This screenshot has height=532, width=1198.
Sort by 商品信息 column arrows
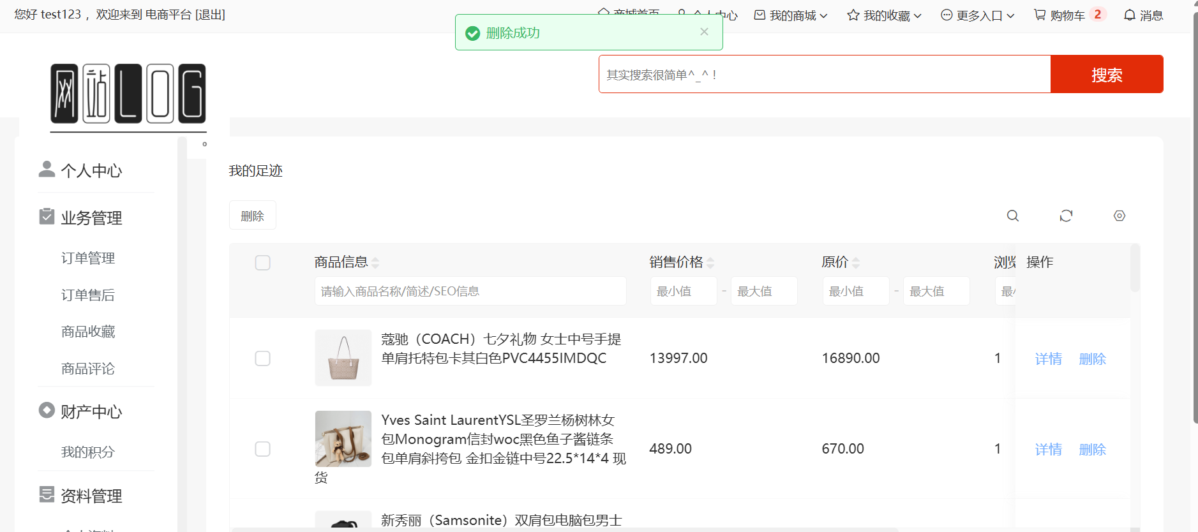tap(375, 263)
